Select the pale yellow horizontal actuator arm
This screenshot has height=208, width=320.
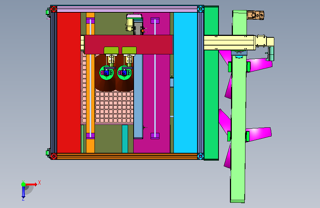tap(230, 43)
